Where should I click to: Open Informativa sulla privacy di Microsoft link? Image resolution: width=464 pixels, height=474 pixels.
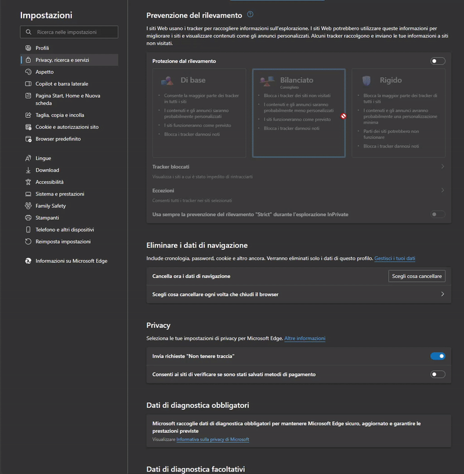click(x=213, y=439)
